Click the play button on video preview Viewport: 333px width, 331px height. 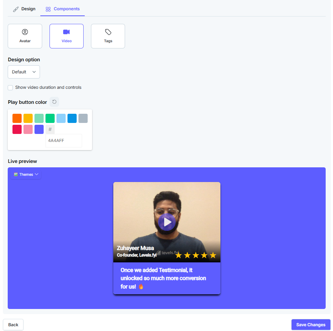click(x=167, y=222)
